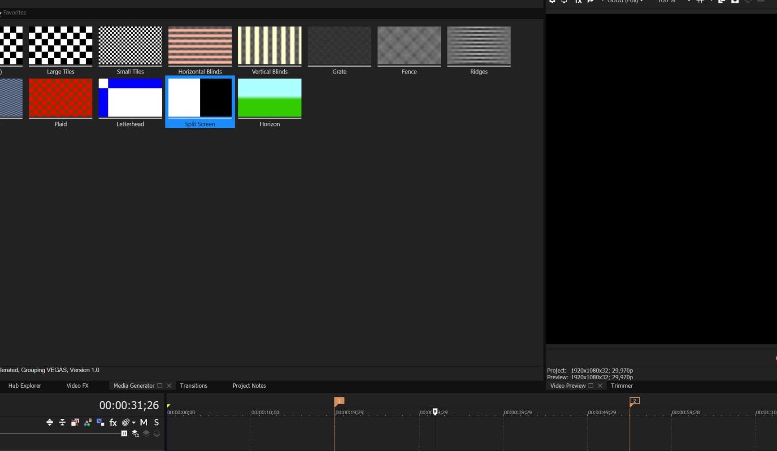Click timeline marker 1
The image size is (777, 451).
[x=339, y=401]
